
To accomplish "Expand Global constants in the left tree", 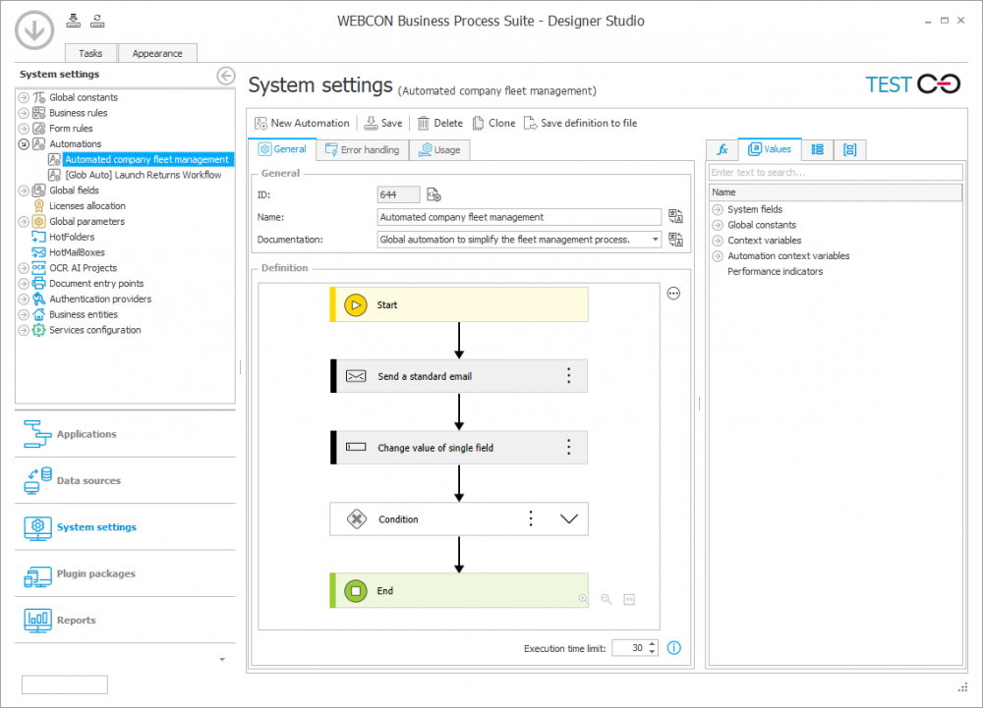I will tap(24, 97).
